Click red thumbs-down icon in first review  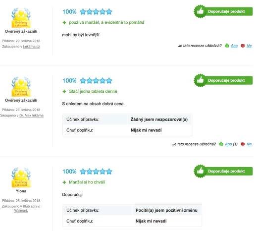click(243, 46)
